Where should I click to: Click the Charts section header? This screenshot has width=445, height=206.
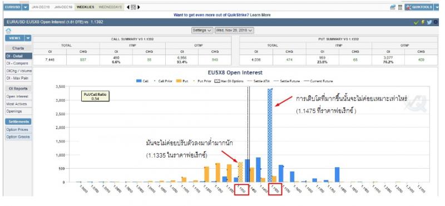[x=18, y=48]
